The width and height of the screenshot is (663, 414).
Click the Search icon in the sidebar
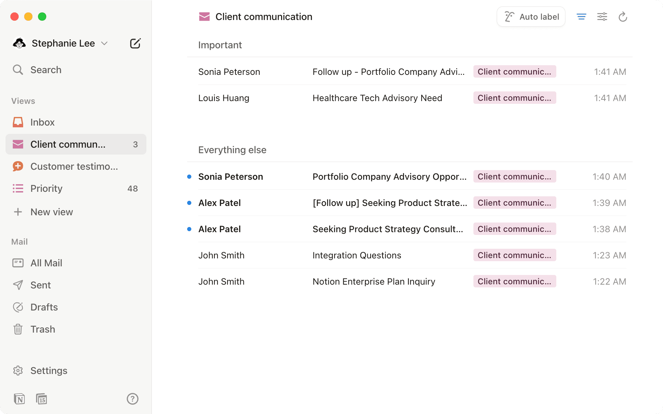pyautogui.click(x=18, y=70)
